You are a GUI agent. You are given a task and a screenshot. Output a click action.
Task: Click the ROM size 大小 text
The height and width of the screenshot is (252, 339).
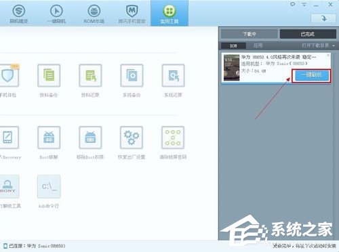pos(254,71)
